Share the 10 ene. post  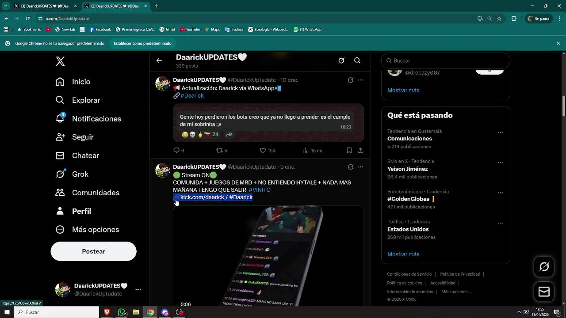tap(360, 151)
